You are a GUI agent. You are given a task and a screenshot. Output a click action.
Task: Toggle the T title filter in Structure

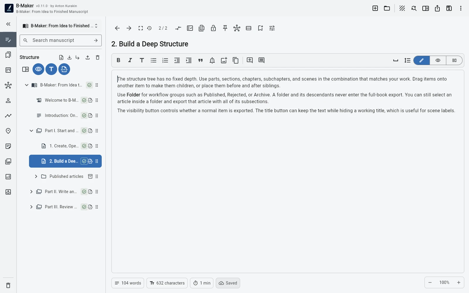tap(51, 69)
